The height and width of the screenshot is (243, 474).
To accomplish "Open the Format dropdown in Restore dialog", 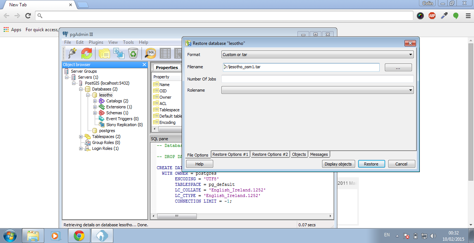I will click(317, 55).
